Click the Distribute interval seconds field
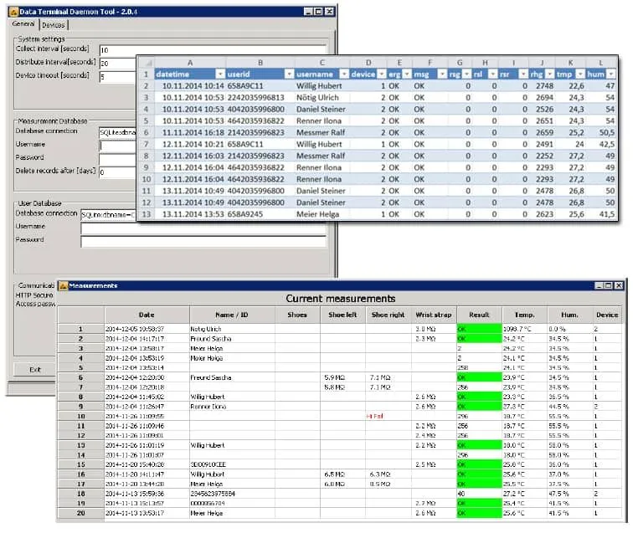Screen dimensions: 638x533 (x=117, y=64)
